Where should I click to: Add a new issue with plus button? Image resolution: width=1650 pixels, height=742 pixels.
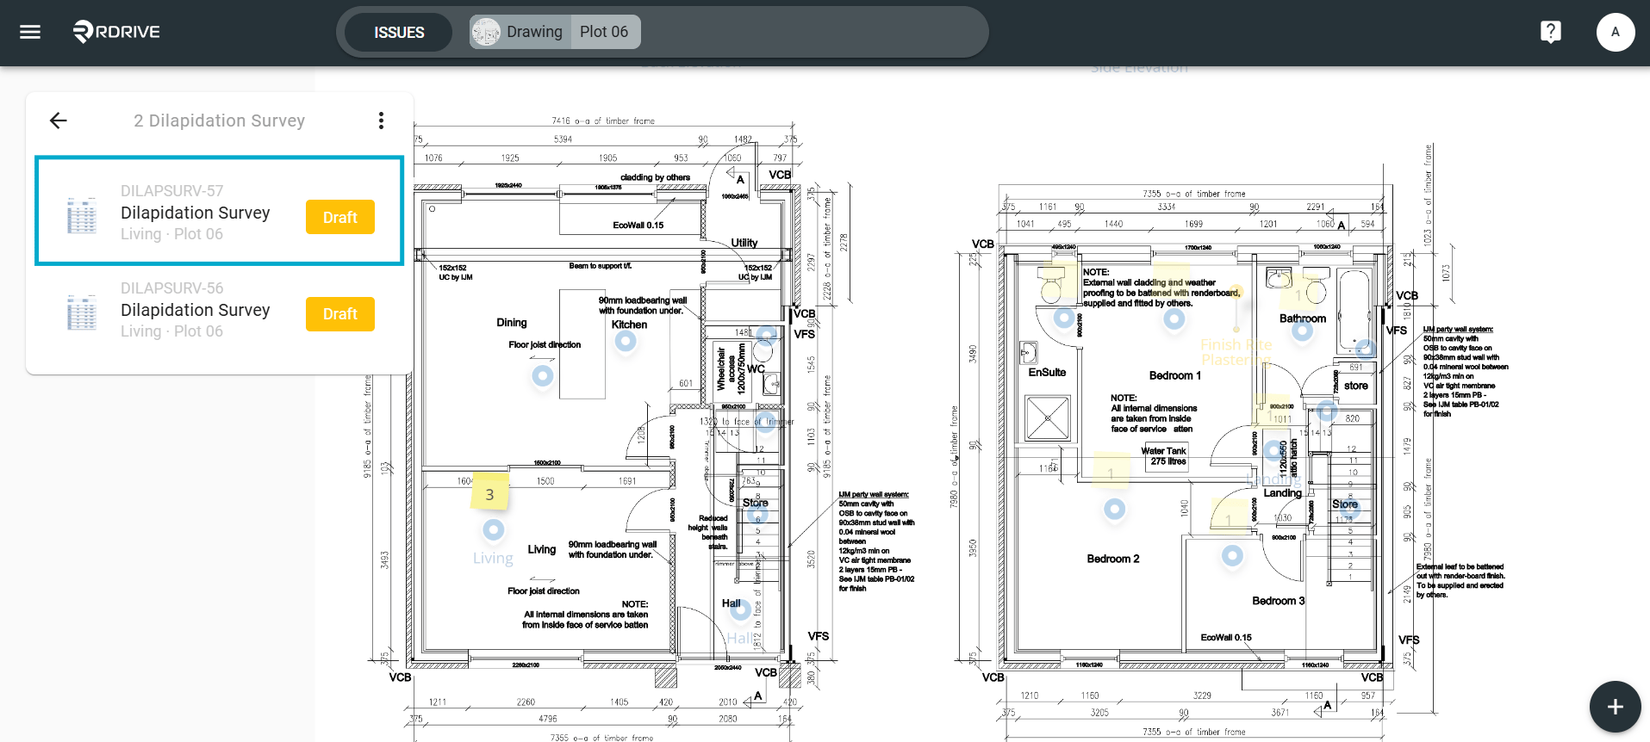pyautogui.click(x=1616, y=707)
